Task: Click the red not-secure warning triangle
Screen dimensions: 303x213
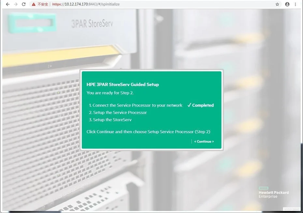Action: click(x=34, y=4)
